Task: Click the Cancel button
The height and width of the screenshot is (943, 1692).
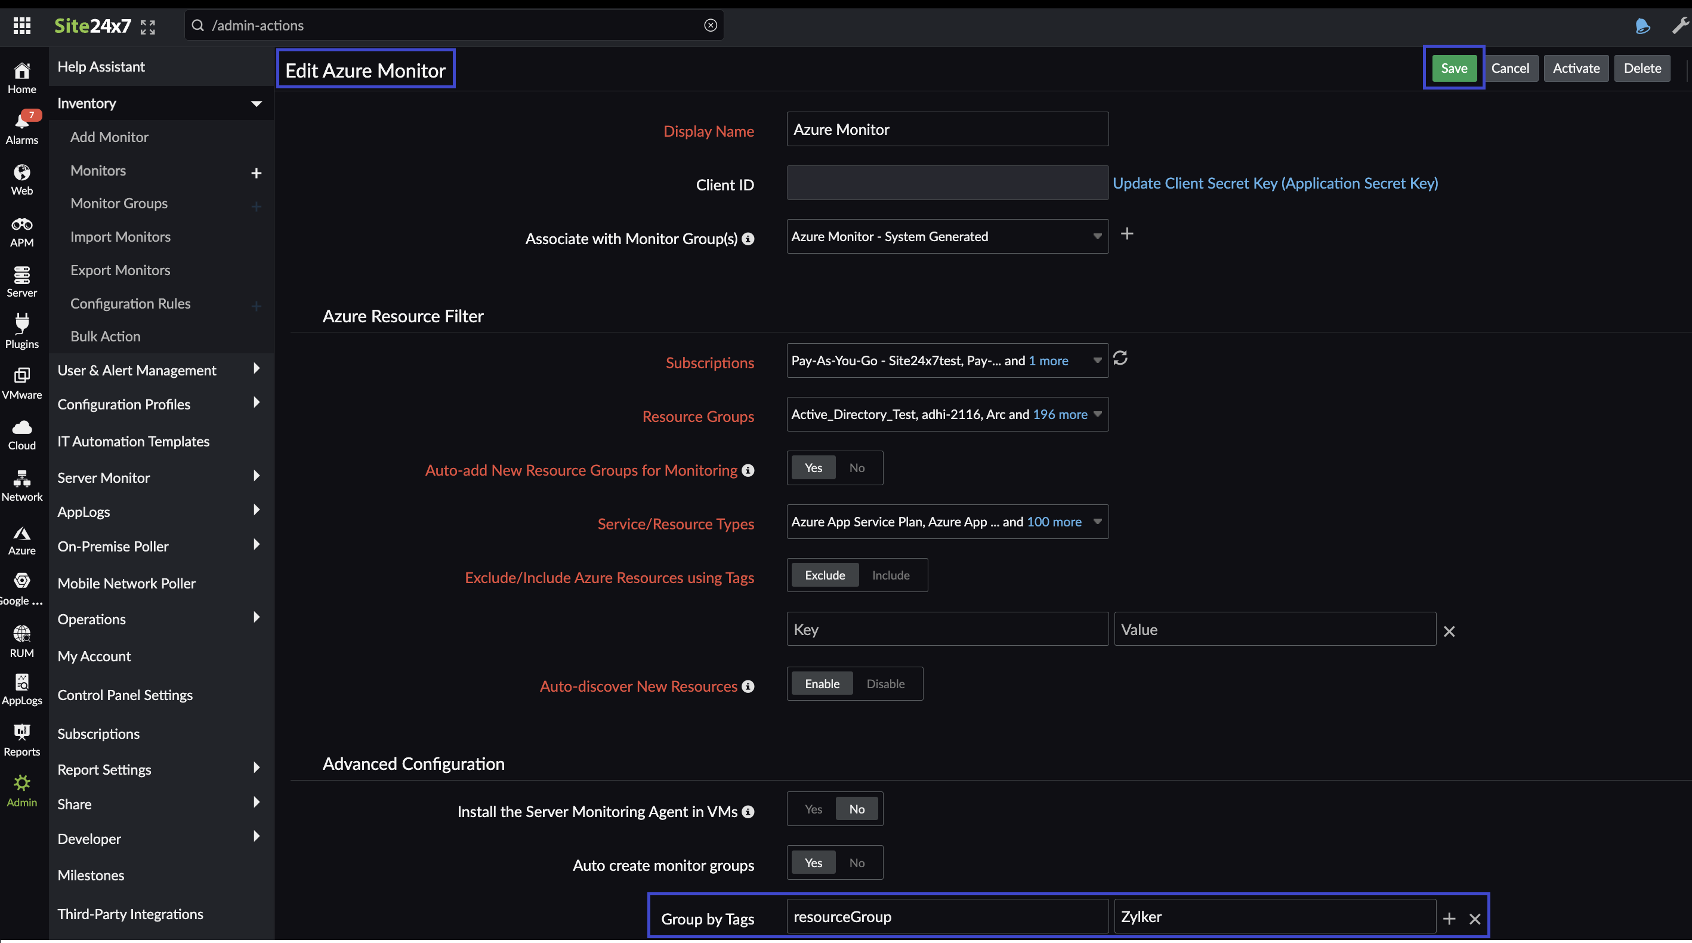Action: coord(1509,69)
